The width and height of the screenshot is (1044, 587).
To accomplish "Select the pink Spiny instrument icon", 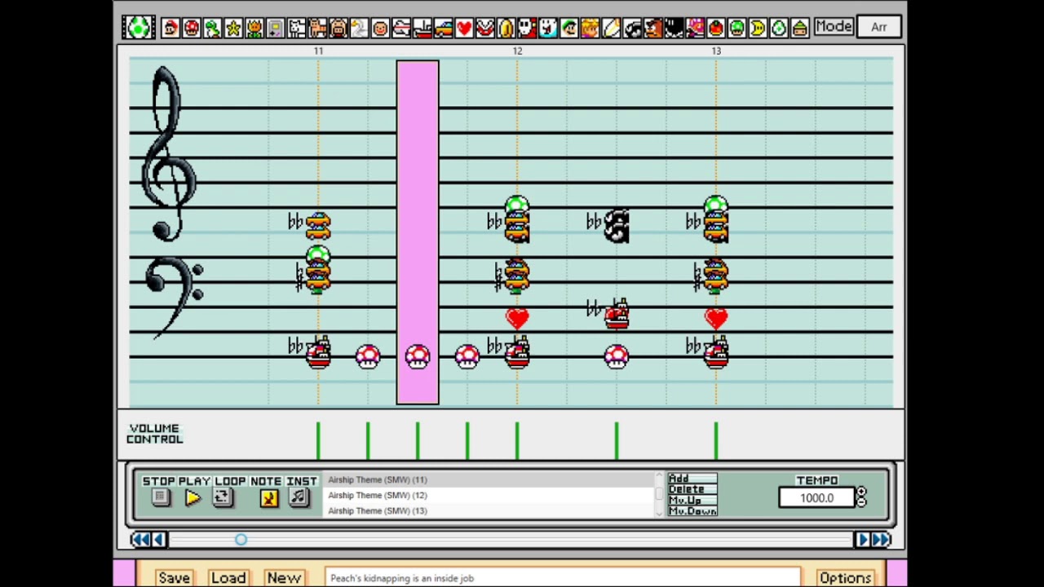I will [695, 29].
